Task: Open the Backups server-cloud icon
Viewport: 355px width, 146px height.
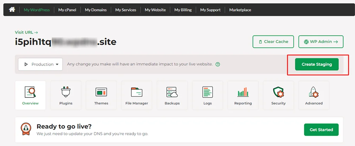Action: point(172,92)
